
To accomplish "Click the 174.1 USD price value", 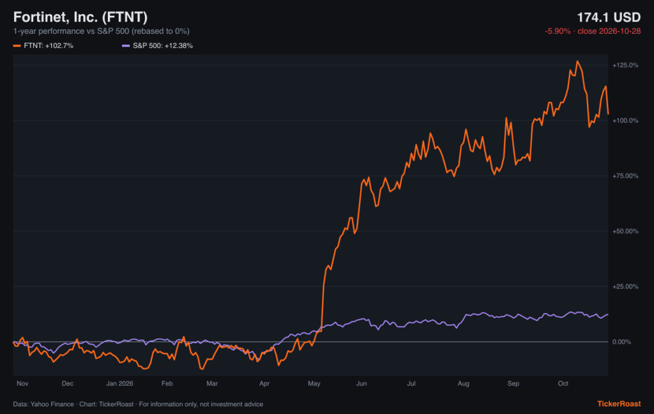I will pos(609,17).
